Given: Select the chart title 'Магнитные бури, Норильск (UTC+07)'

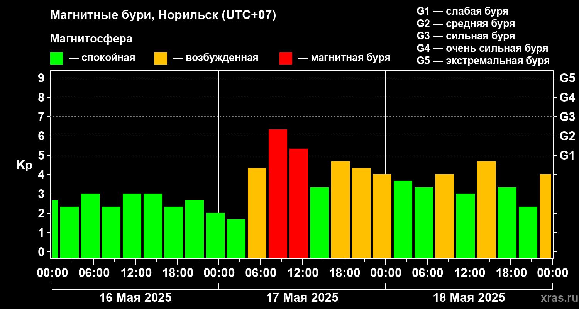Looking at the screenshot, I should (x=163, y=16).
